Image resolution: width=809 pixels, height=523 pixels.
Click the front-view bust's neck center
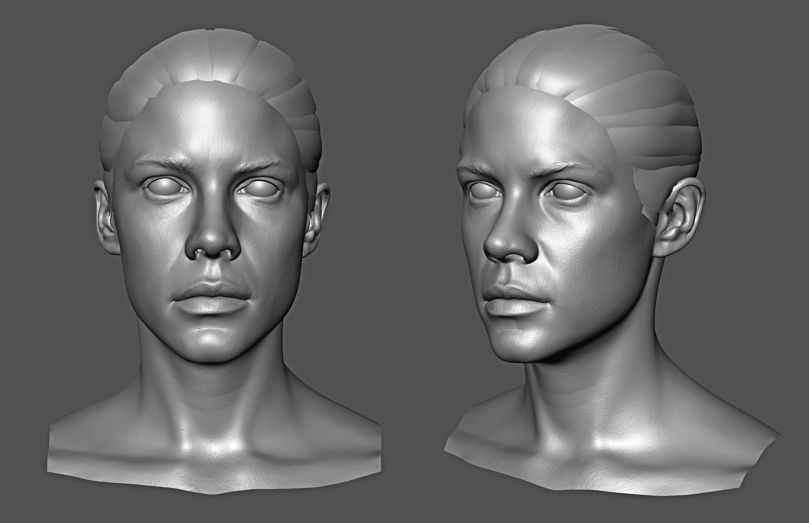pyautogui.click(x=211, y=393)
